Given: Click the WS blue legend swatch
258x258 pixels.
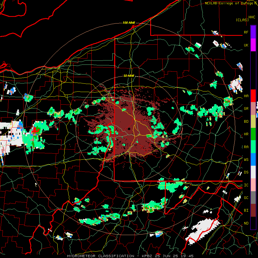Looking at the screenshot, I should point(253,159).
